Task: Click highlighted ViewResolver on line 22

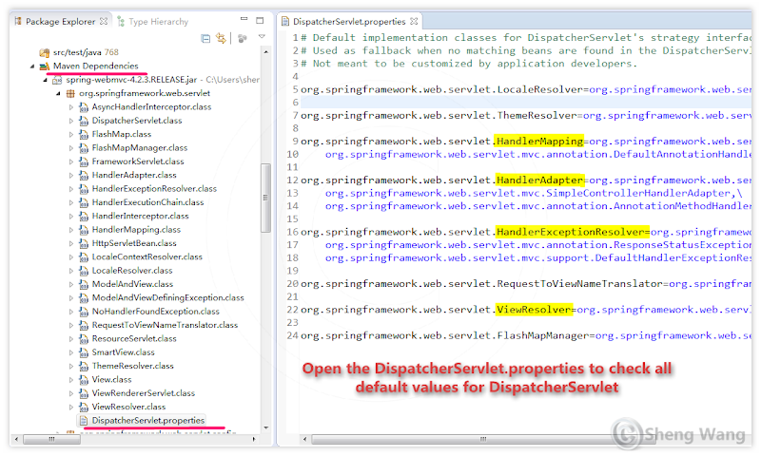Action: pos(534,310)
